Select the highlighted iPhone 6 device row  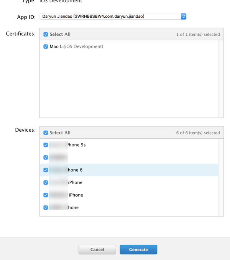click(x=130, y=170)
